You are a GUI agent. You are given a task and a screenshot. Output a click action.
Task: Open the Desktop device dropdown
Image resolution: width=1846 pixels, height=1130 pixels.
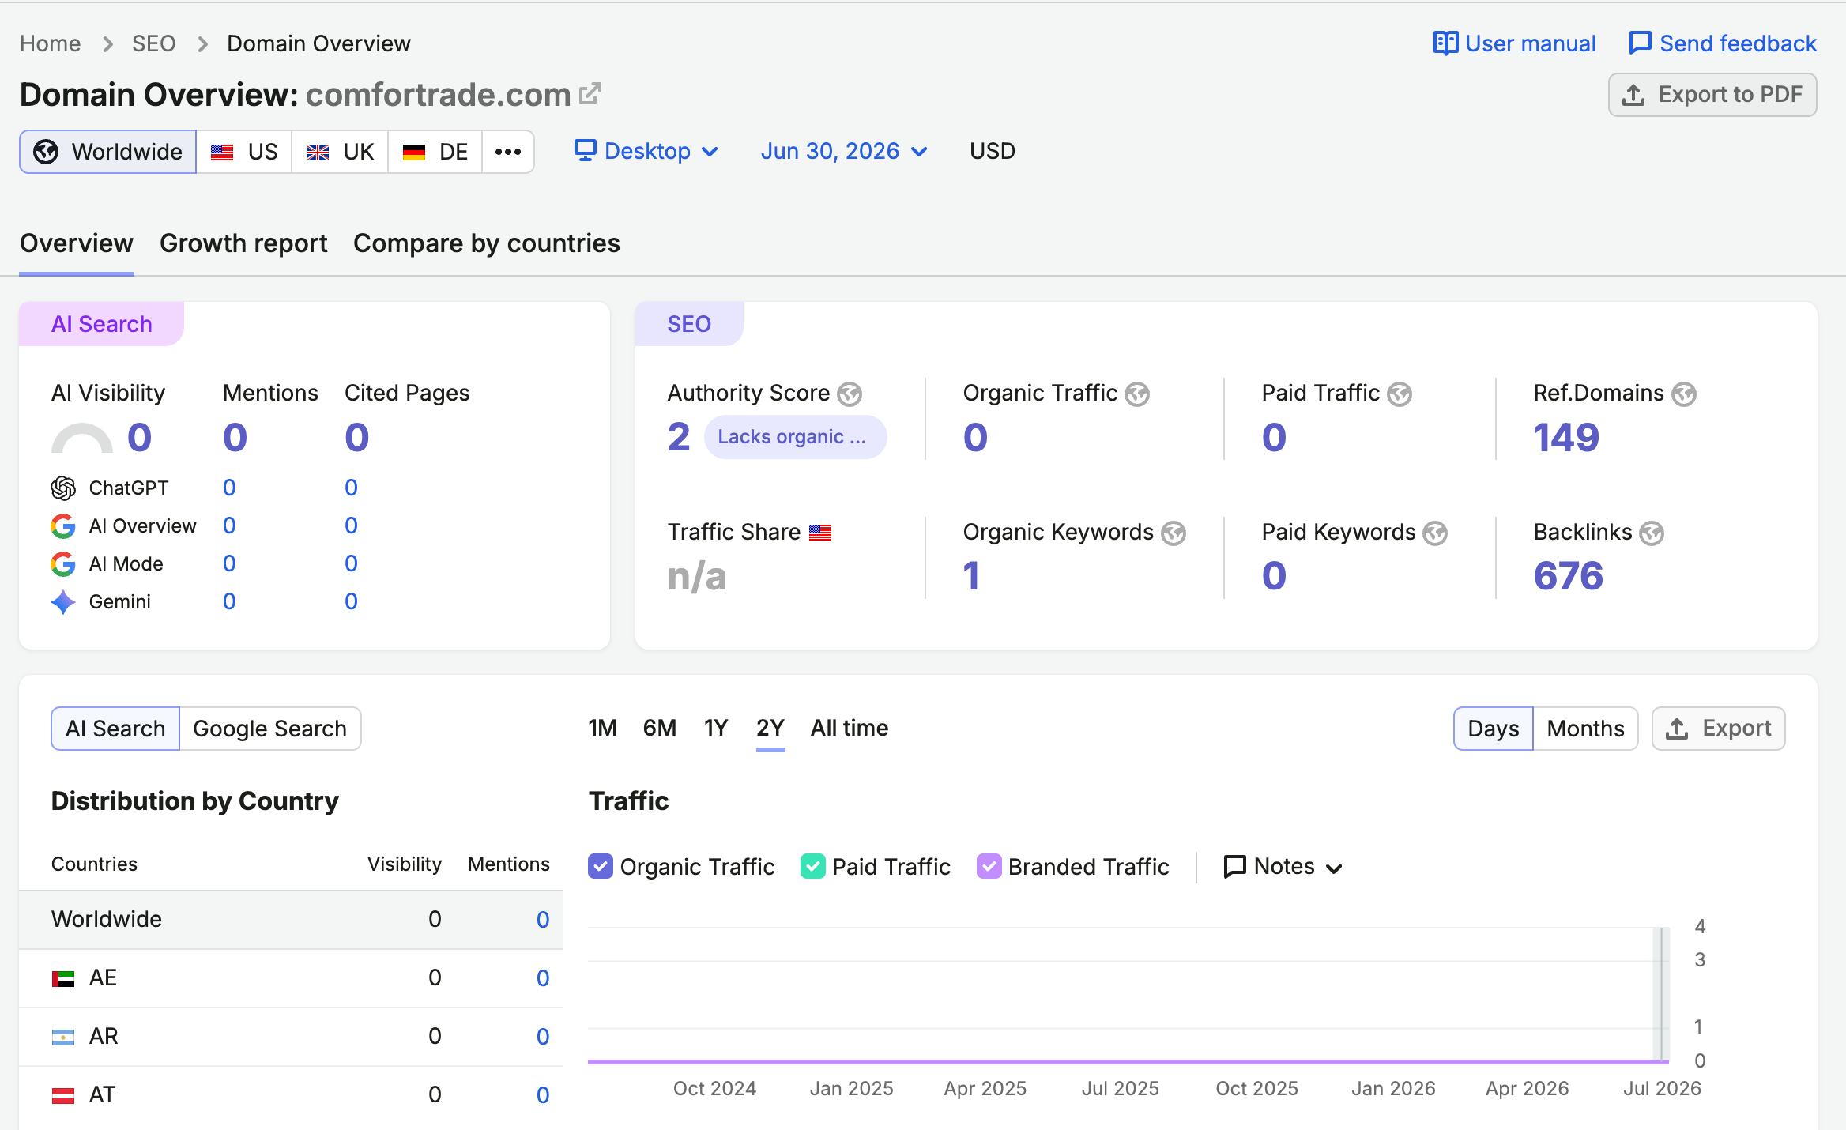point(646,151)
